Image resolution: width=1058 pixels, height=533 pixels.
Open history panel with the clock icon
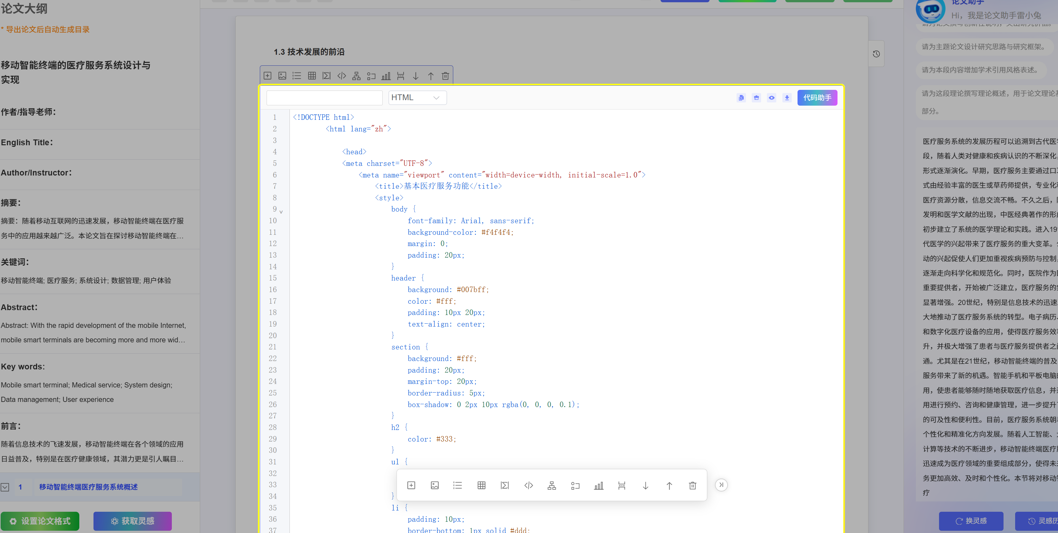pyautogui.click(x=876, y=54)
